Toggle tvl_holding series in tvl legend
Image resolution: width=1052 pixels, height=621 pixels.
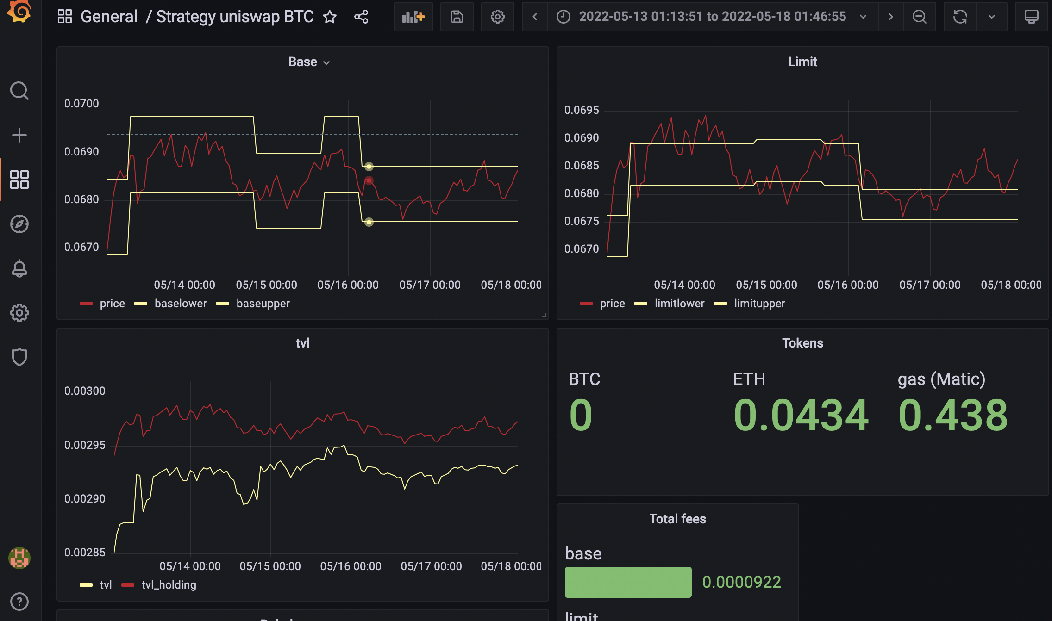(169, 585)
